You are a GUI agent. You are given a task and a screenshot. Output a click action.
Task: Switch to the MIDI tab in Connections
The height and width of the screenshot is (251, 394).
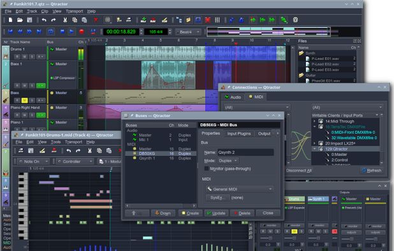point(256,97)
